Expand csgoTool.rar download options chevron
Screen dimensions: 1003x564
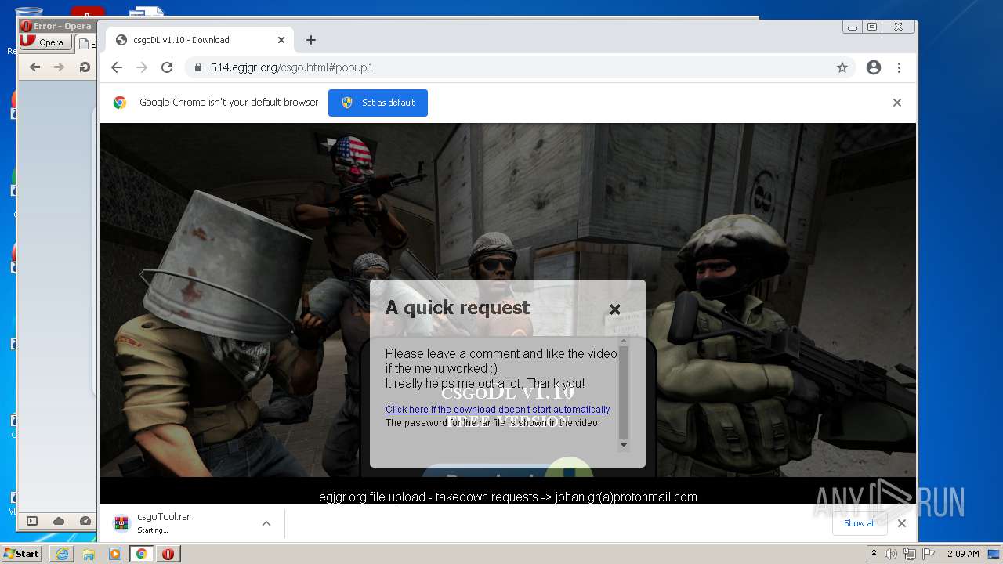[266, 523]
